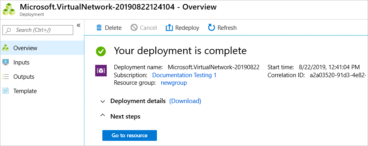Click the green cubes Deployment header icon
The width and height of the screenshot is (368, 146).
(9, 10)
